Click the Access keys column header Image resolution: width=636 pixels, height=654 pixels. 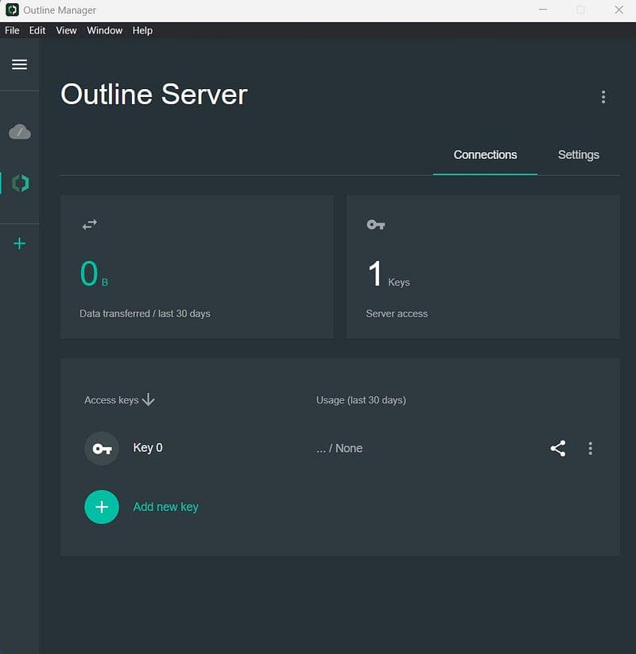[111, 400]
